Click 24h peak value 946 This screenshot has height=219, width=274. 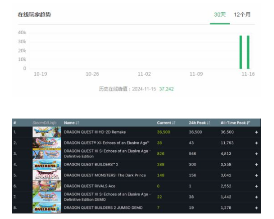pyautogui.click(x=193, y=154)
